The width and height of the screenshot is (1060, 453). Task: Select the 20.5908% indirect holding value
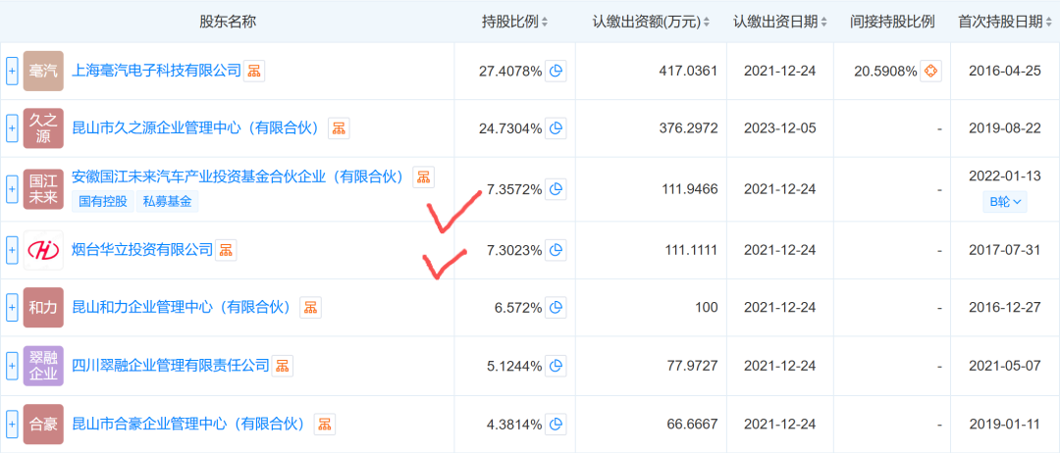pos(886,71)
